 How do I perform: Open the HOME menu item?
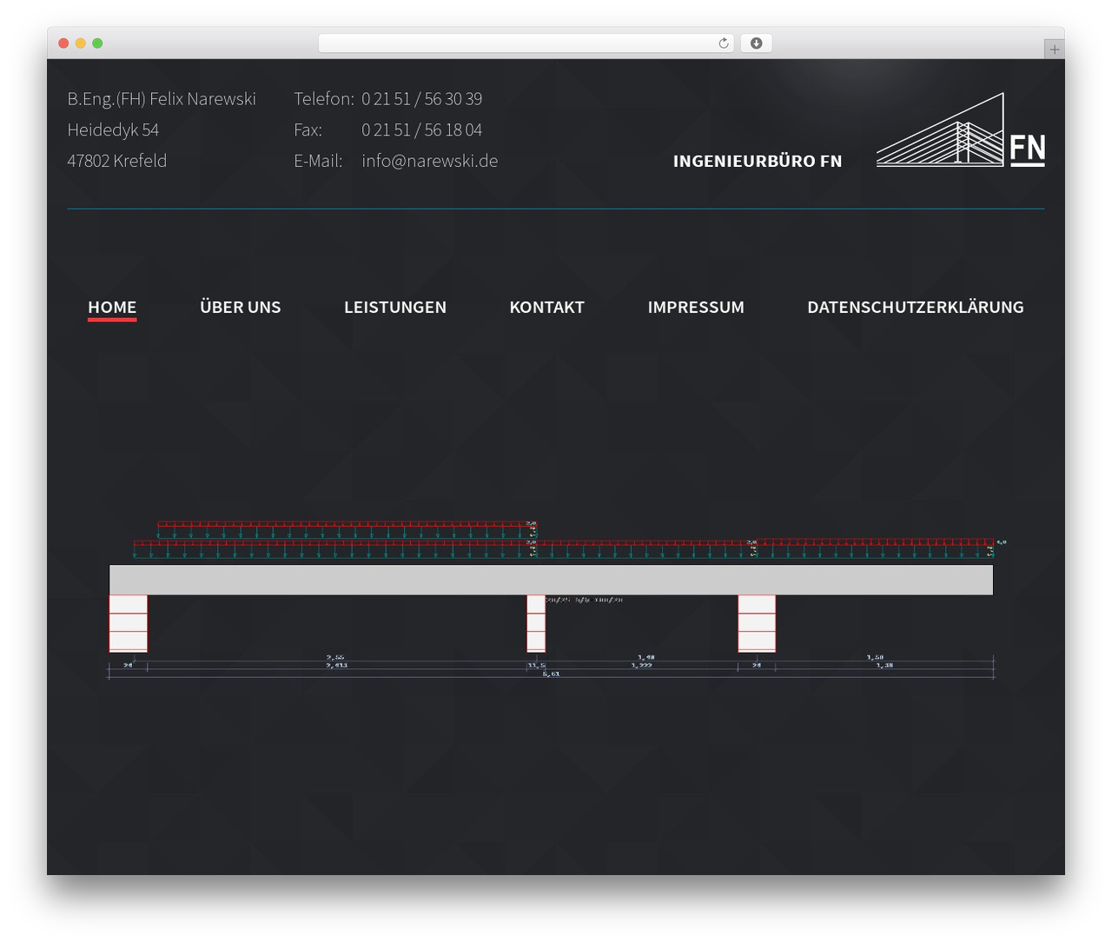pos(112,307)
